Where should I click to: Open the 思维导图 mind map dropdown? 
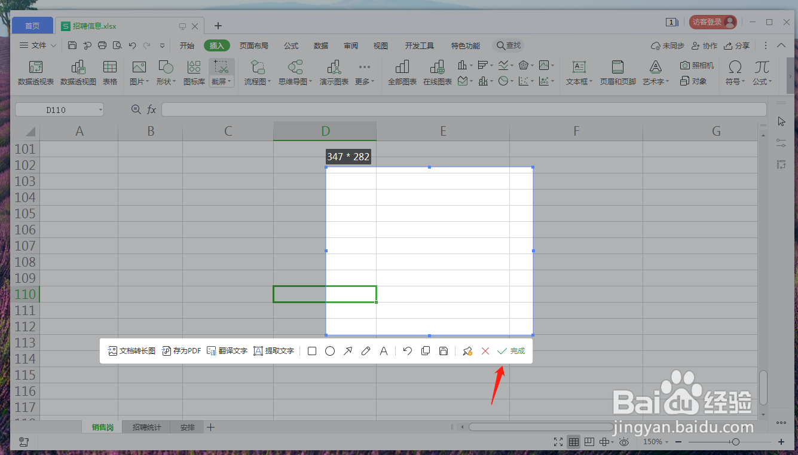(295, 81)
